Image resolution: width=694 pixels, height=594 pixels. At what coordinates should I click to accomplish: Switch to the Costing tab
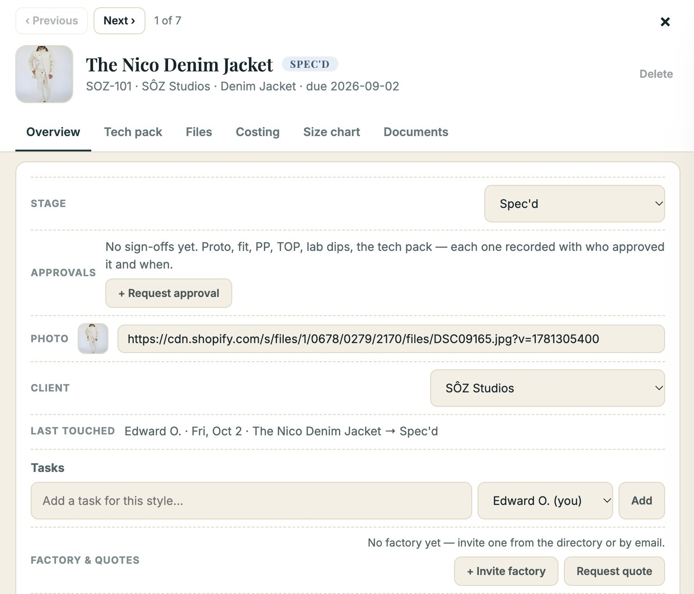click(258, 132)
